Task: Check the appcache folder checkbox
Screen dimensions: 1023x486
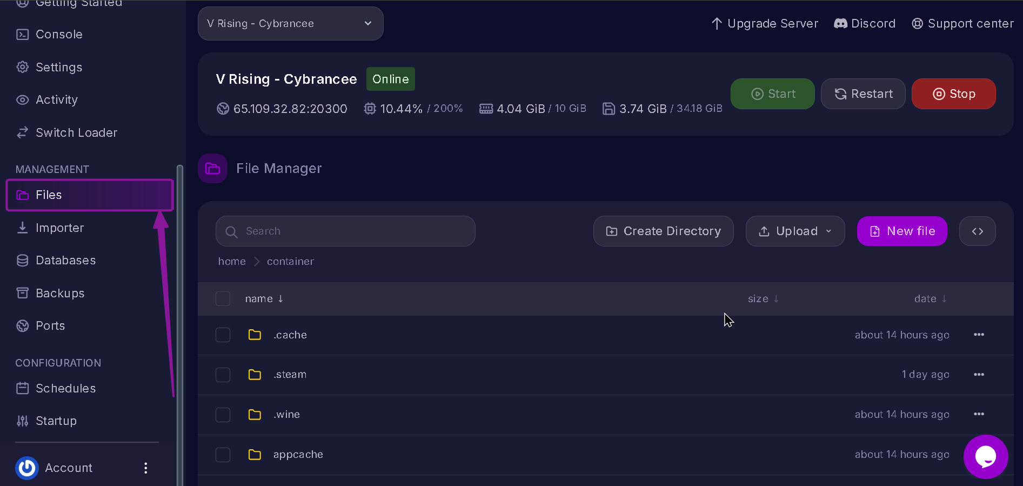Action: [223, 455]
